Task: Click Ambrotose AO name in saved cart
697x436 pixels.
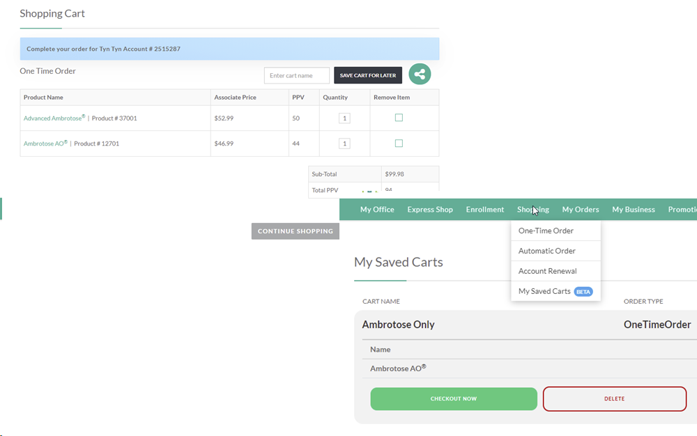Action: tap(398, 368)
